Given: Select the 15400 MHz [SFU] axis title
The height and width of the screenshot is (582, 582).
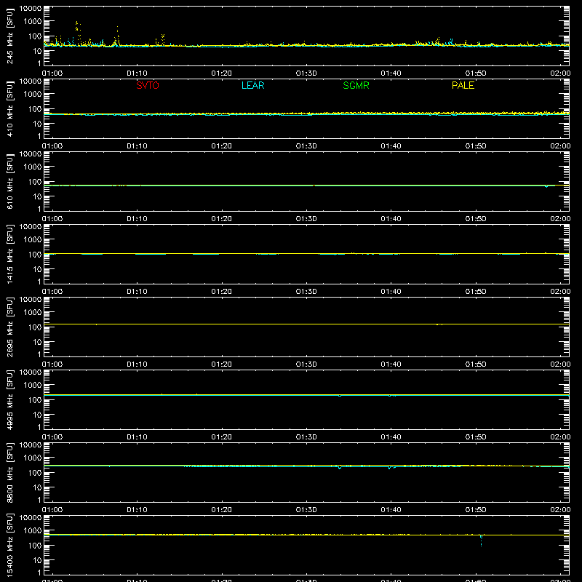Looking at the screenshot, I should 9,546.
